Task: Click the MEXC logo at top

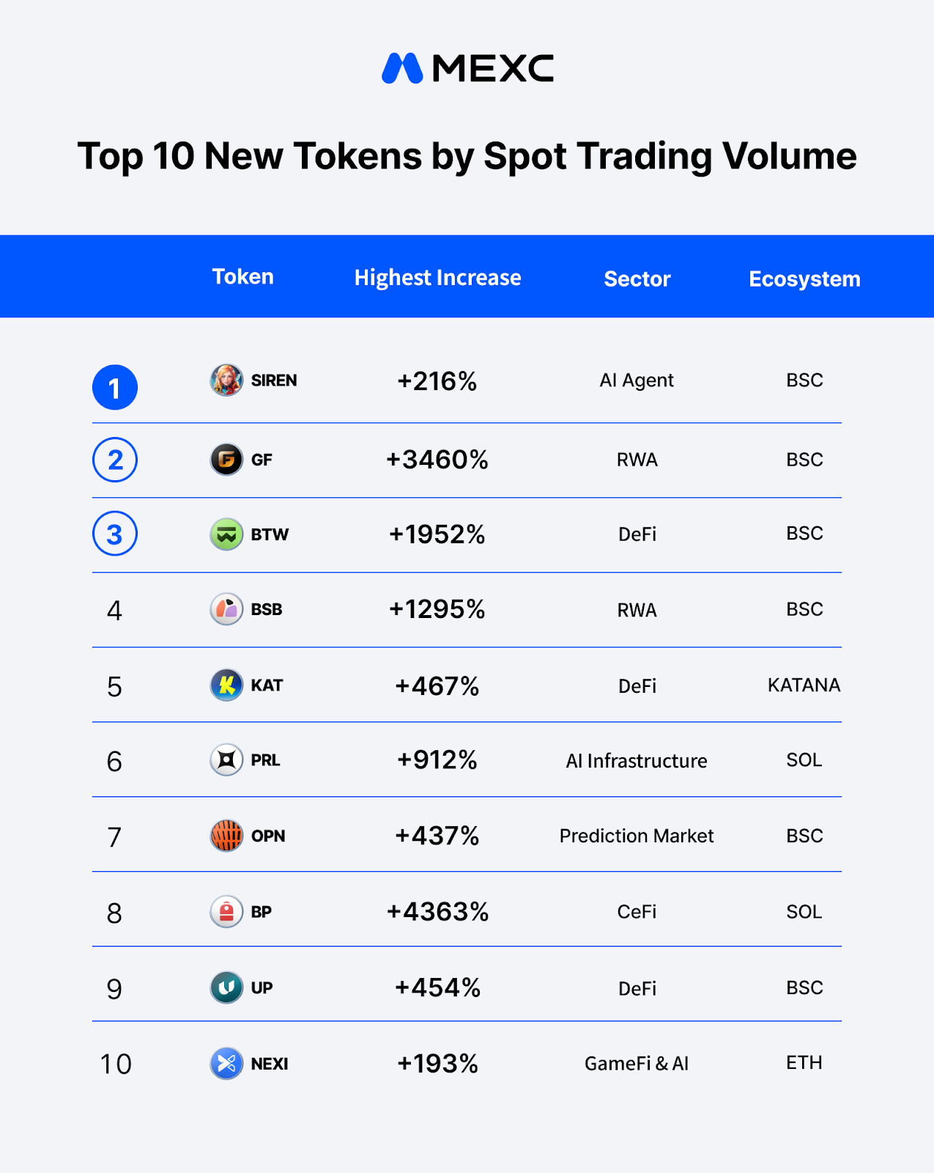Action: click(x=467, y=68)
